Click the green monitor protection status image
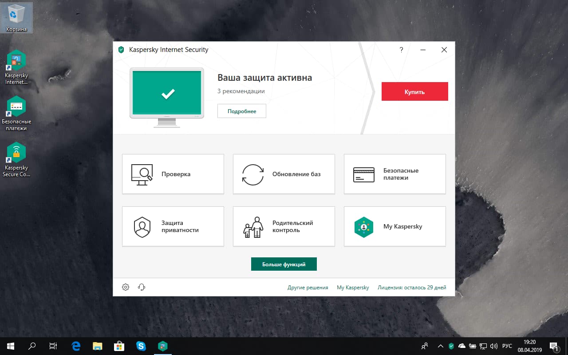This screenshot has height=355, width=568. coord(167,97)
